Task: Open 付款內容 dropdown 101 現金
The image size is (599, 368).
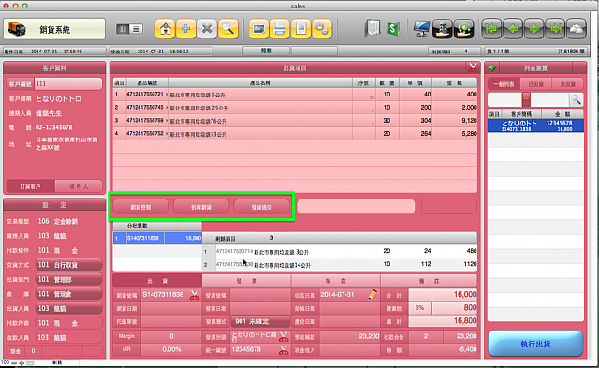Action: pos(68,323)
